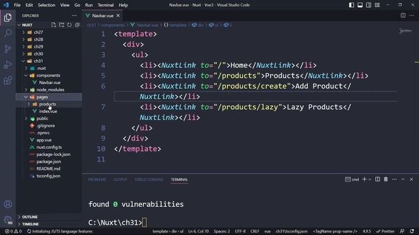This screenshot has height=235, width=419.
Task: Open the View menu
Action: point(65,5)
